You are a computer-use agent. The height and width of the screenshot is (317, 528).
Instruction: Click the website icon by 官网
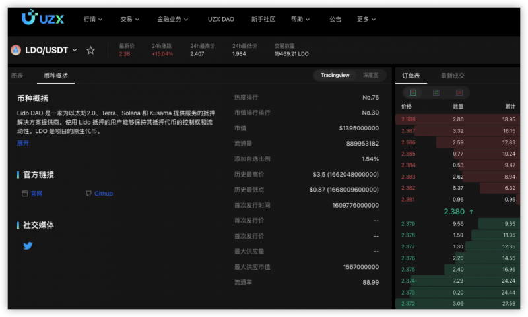24,194
